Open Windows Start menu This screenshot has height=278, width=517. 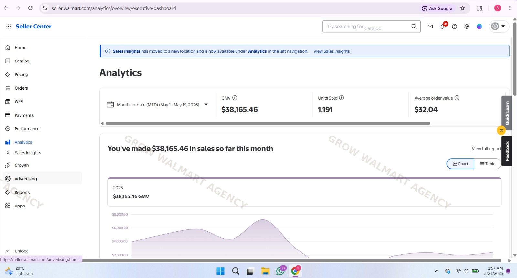[x=220, y=271]
